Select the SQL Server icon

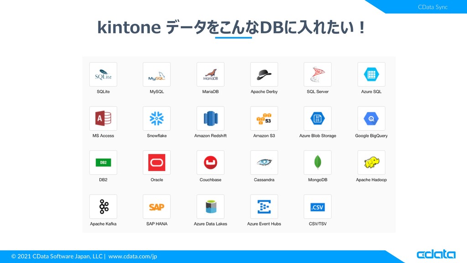click(x=317, y=74)
